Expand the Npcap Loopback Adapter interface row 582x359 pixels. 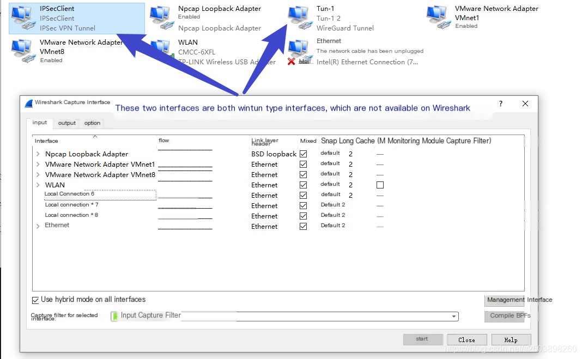point(38,154)
